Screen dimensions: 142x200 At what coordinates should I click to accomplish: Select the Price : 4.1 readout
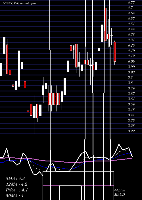coord(16,190)
